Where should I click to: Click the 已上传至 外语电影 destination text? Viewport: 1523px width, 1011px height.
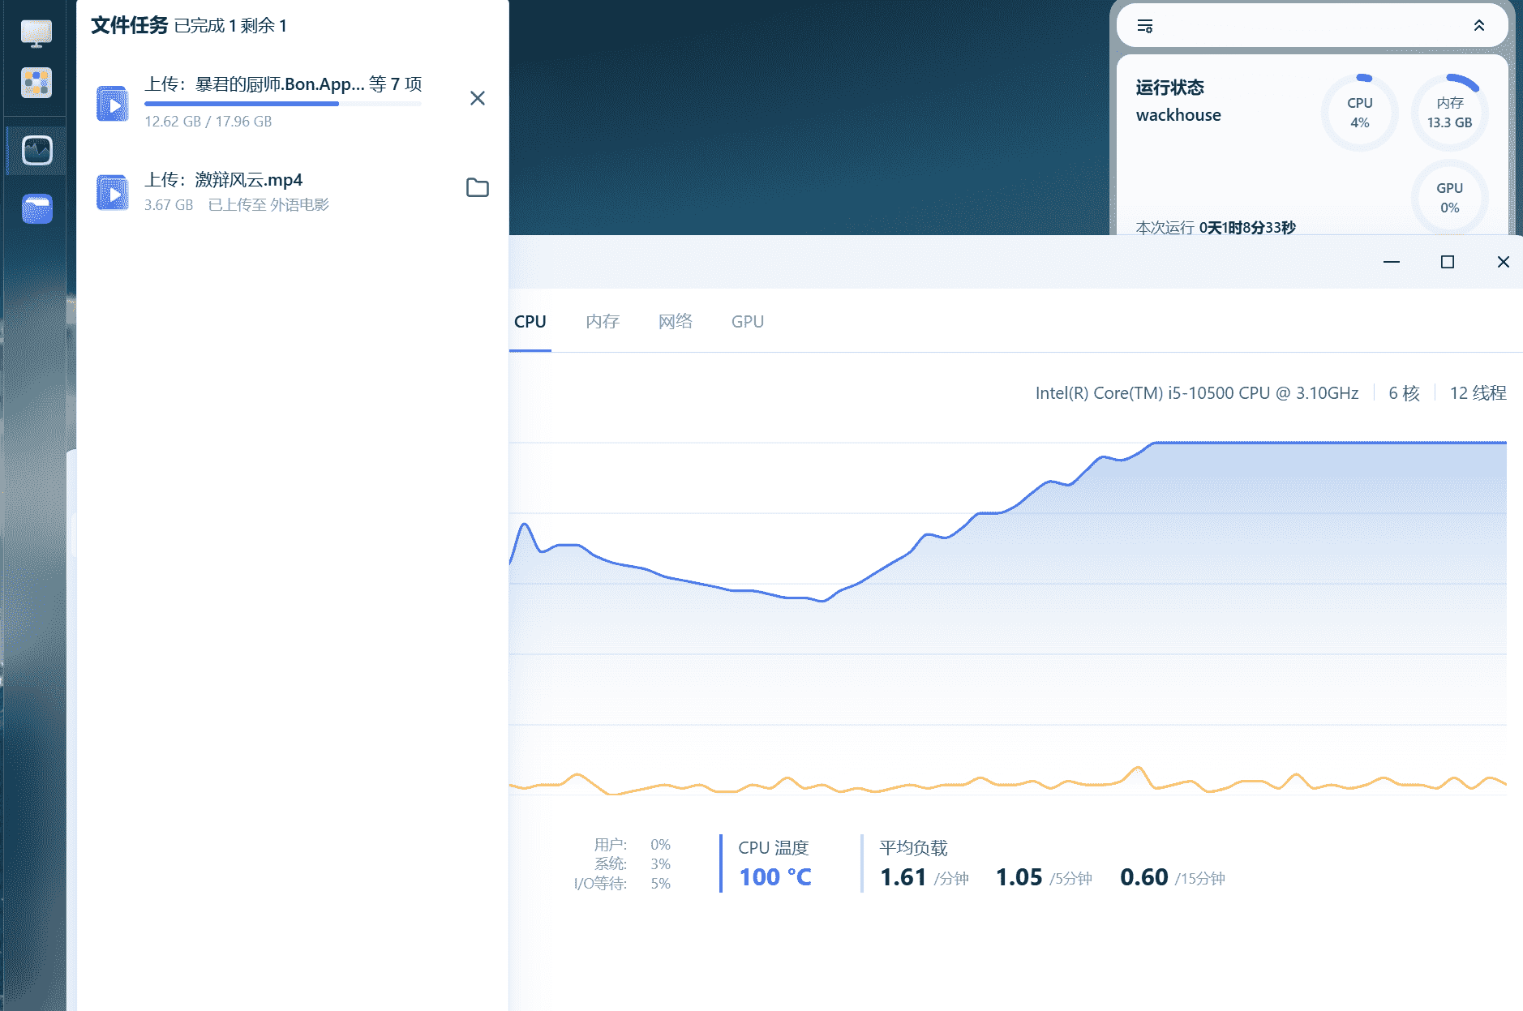(x=268, y=205)
